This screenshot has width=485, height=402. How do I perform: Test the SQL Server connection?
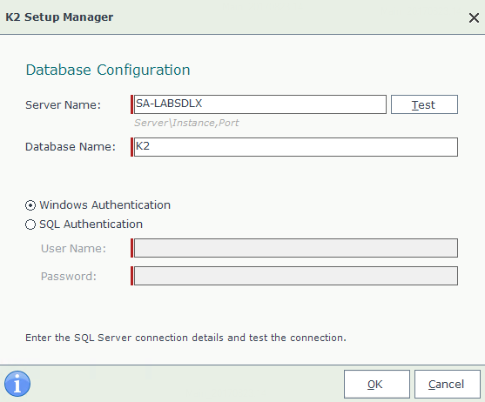click(x=424, y=104)
